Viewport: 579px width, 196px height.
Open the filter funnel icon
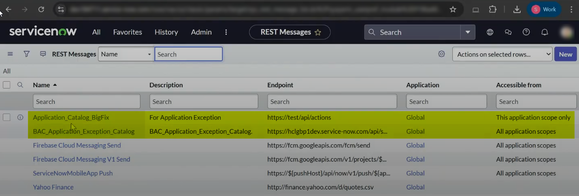click(x=27, y=54)
